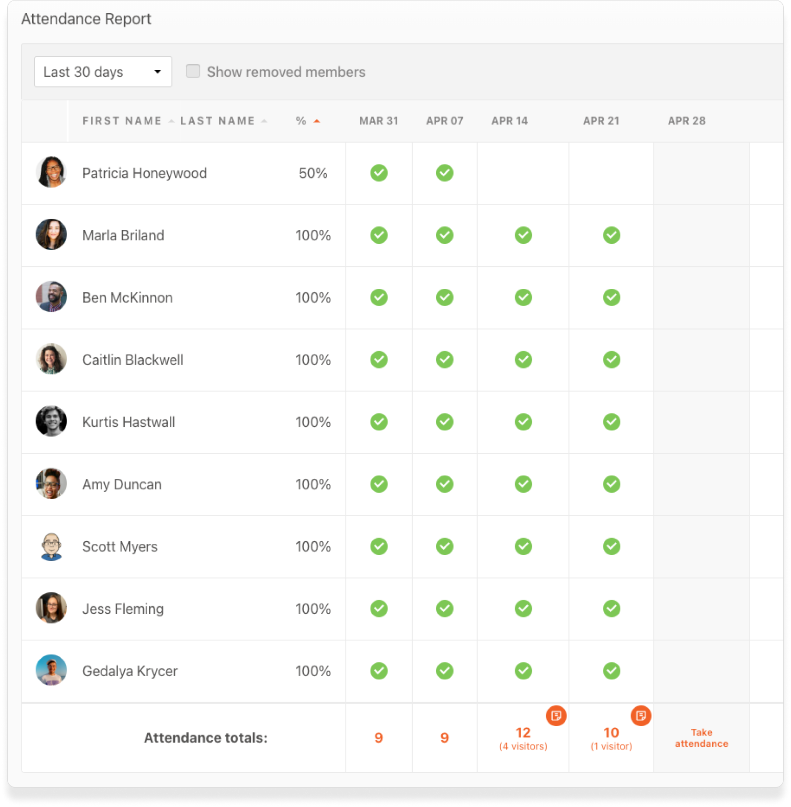
Task: Enable the Show removed members checkbox
Action: pos(193,72)
